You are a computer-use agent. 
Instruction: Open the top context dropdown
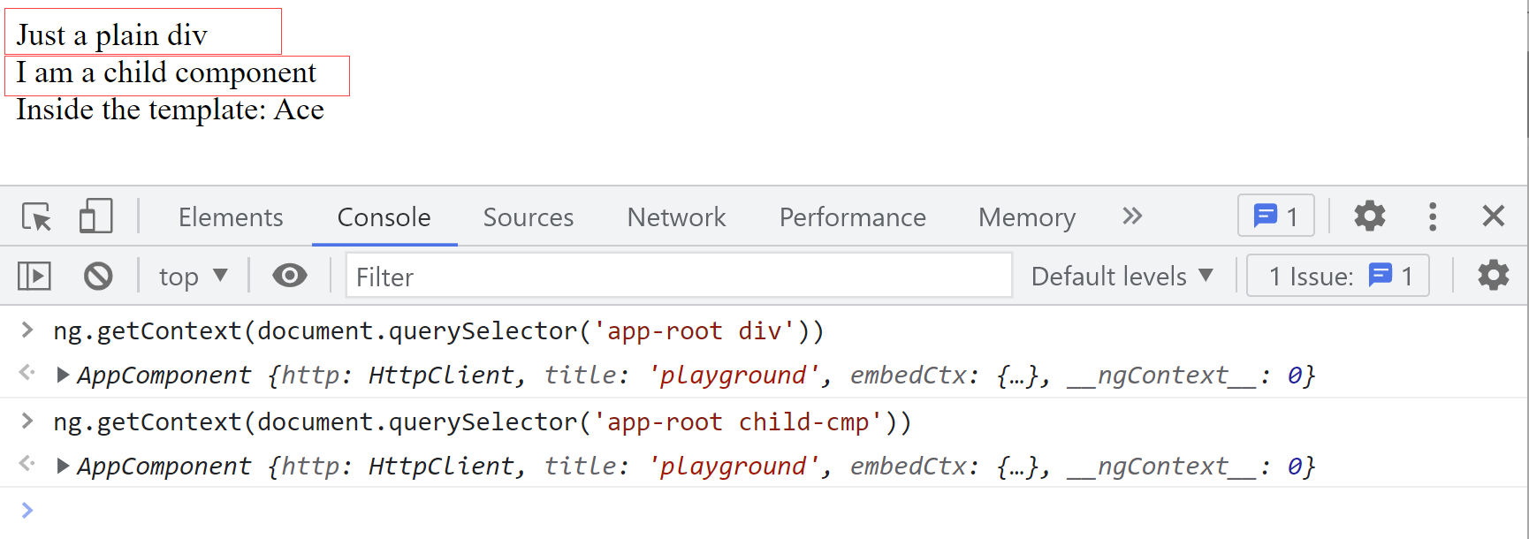[x=194, y=277]
